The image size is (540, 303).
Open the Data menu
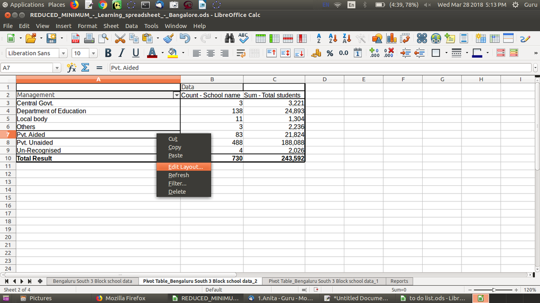click(x=131, y=26)
